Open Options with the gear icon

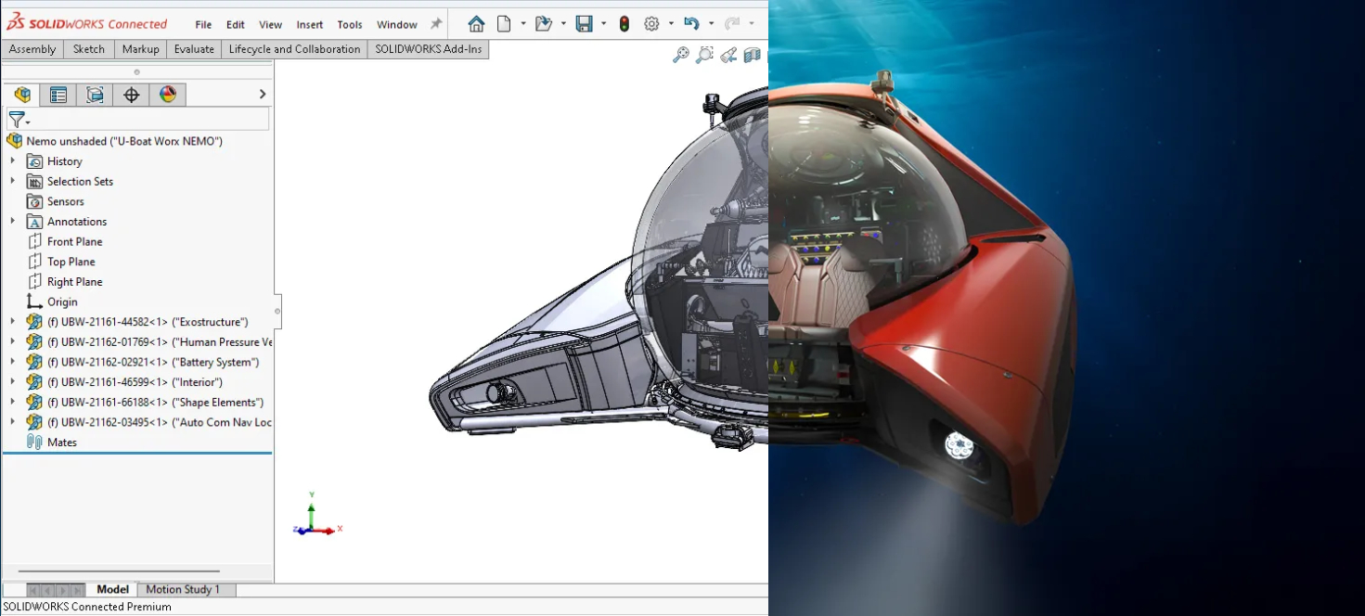pos(651,24)
